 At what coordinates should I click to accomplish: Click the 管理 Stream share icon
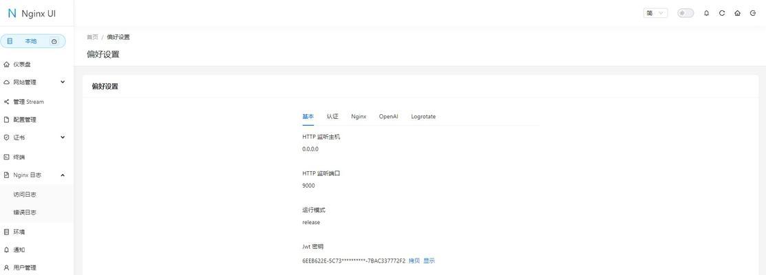tap(6, 102)
